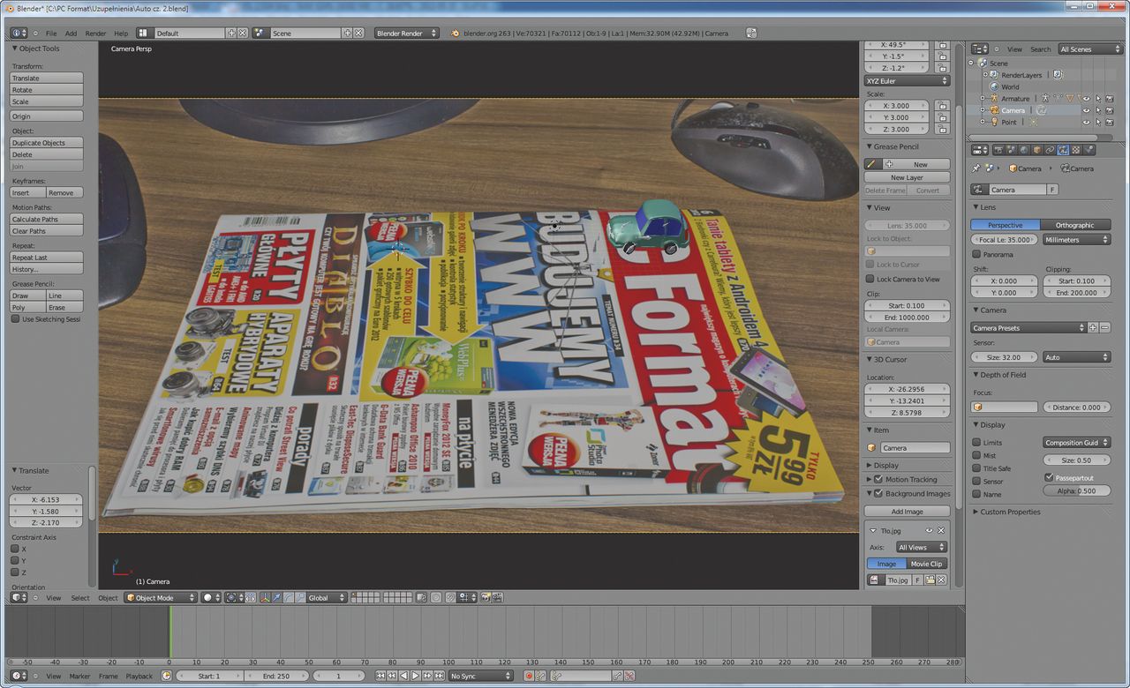Click the Passepartout Alpha slider

coord(1076,490)
